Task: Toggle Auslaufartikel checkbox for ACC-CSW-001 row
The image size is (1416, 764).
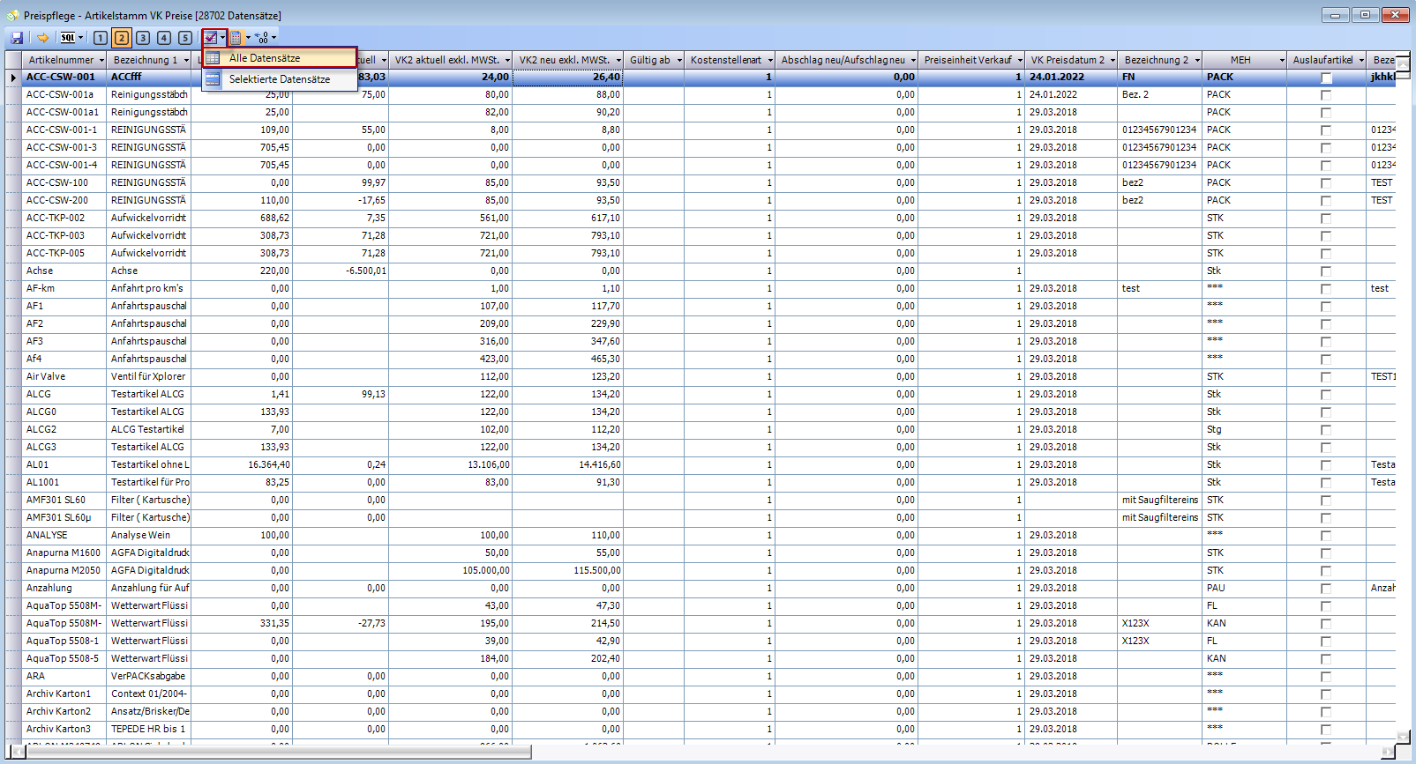Action: point(1325,78)
